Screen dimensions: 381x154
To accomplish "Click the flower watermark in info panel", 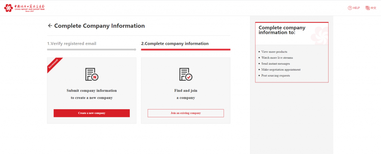I will pyautogui.click(x=319, y=36).
